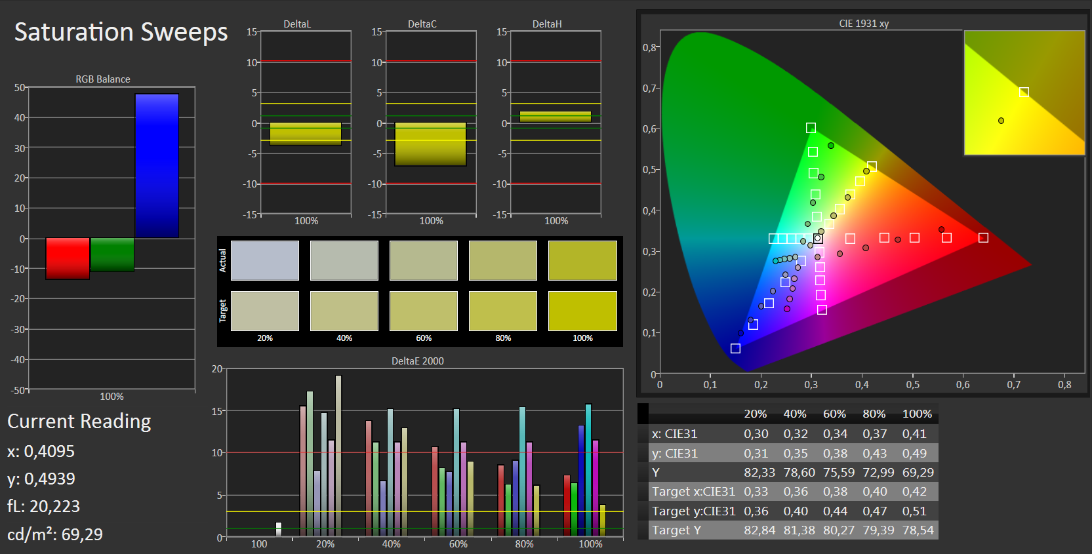
Task: Click the y: CIE31 row label
Action: pos(674,453)
